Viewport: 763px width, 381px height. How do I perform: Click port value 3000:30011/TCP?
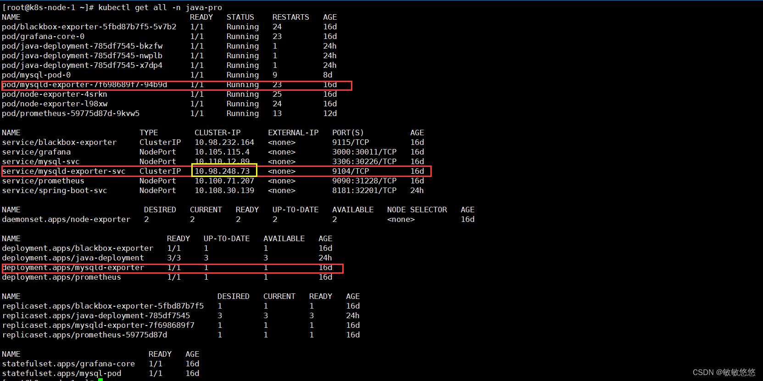click(x=364, y=152)
